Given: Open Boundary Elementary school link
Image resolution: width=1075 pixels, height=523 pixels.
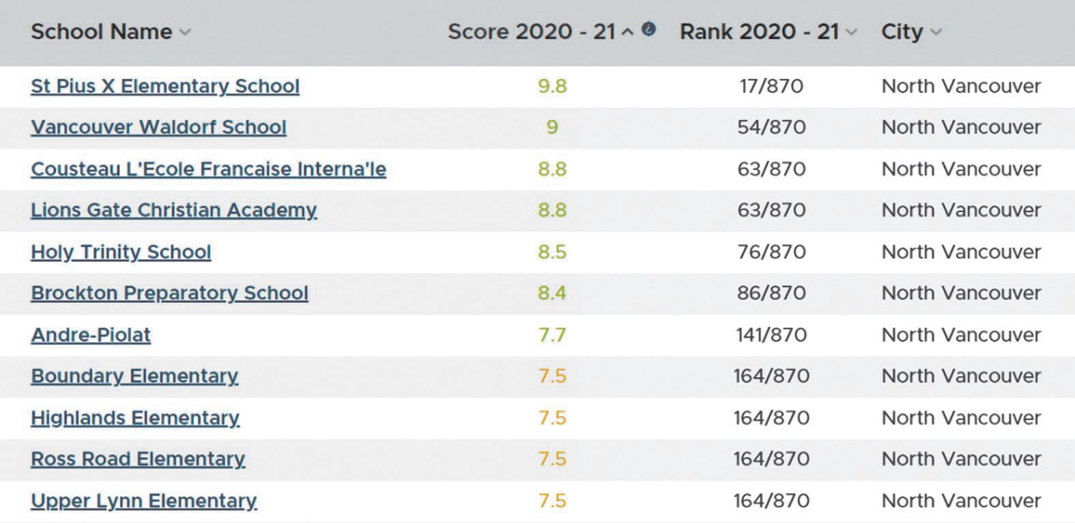Looking at the screenshot, I should pyautogui.click(x=134, y=376).
